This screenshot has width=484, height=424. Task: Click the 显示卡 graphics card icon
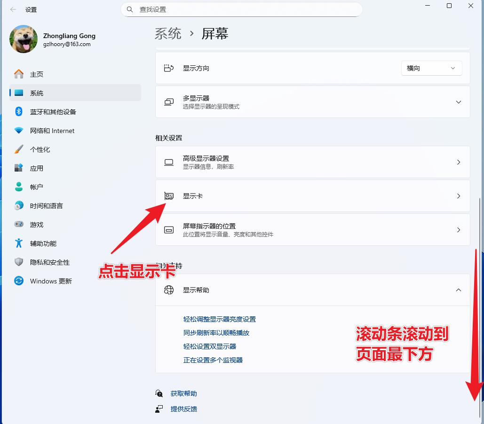pyautogui.click(x=169, y=196)
